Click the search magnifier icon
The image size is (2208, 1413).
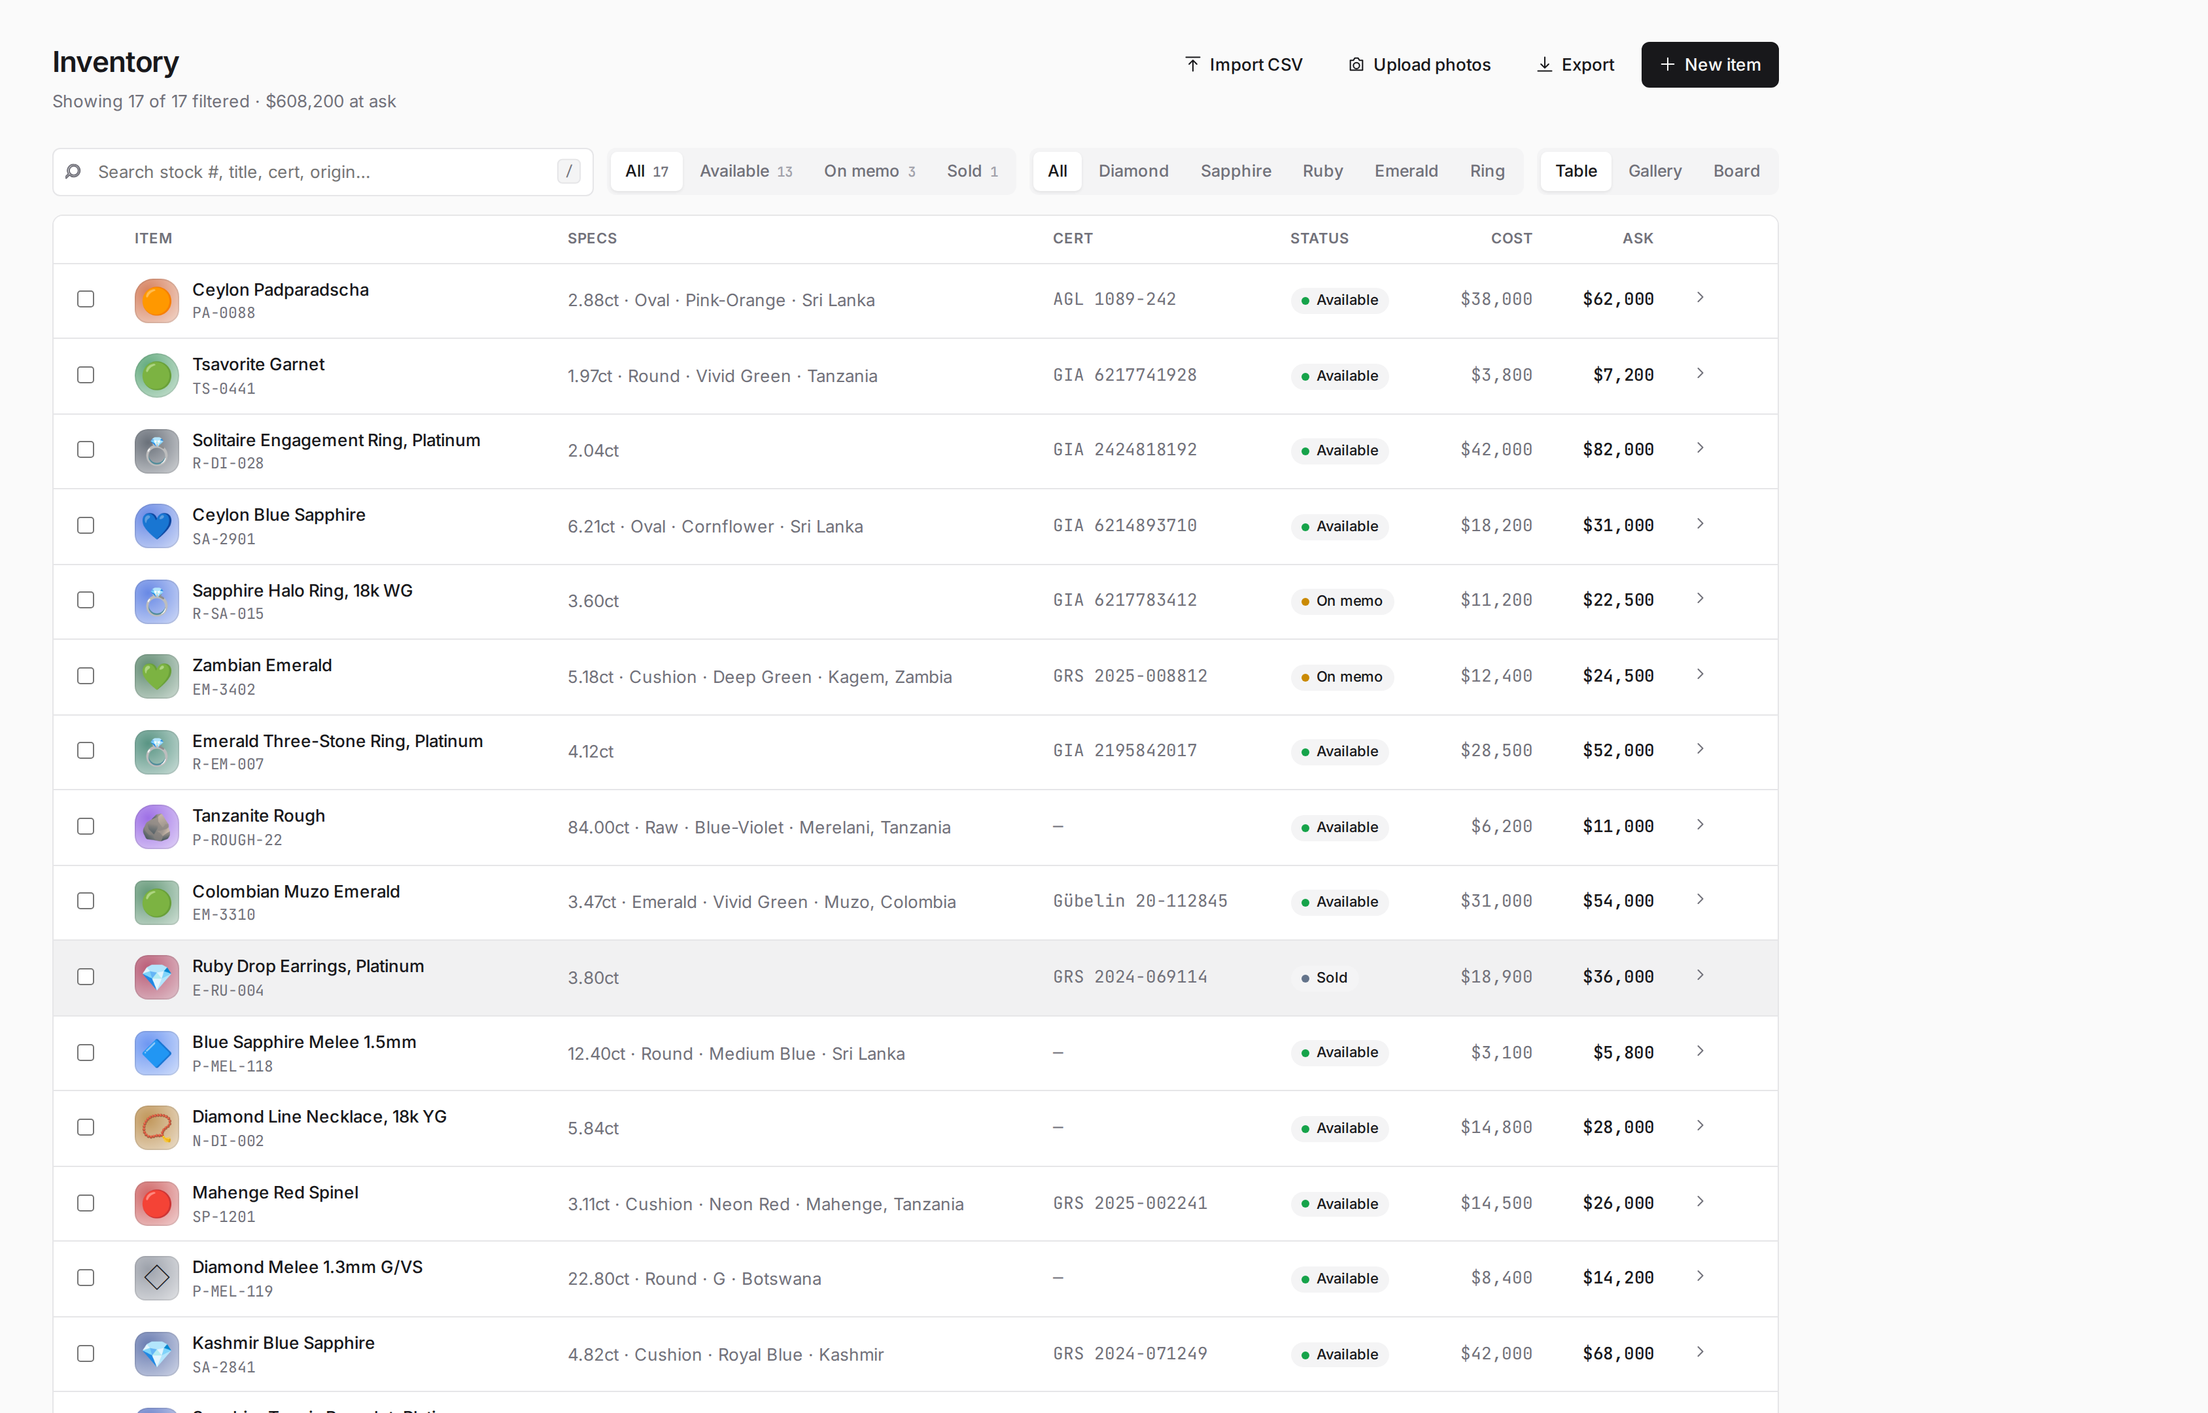73,171
